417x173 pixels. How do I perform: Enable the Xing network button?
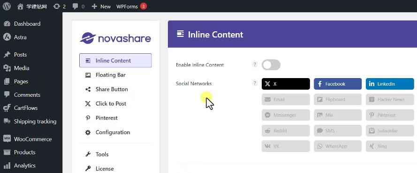[390, 146]
